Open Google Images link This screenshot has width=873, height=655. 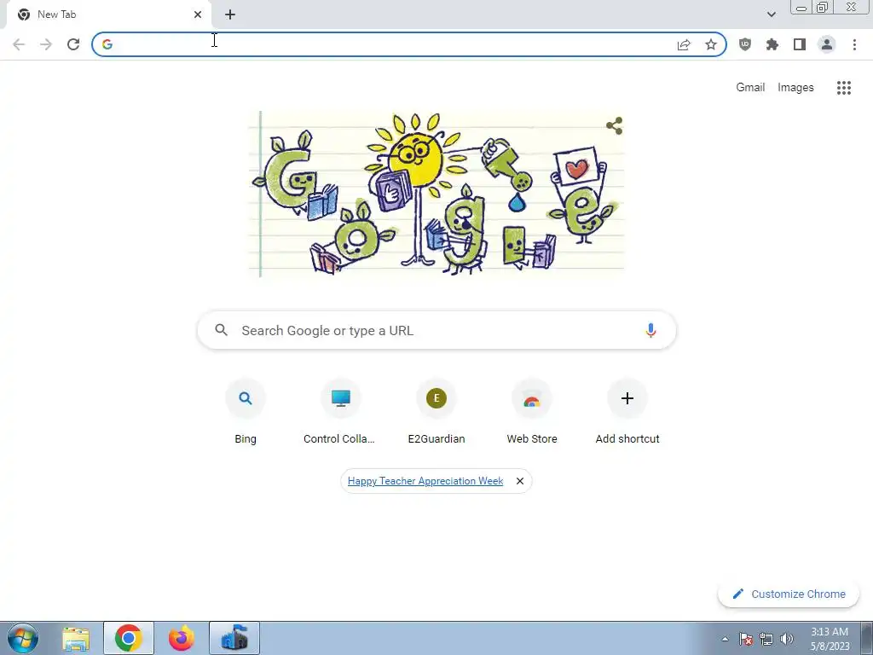pyautogui.click(x=795, y=88)
